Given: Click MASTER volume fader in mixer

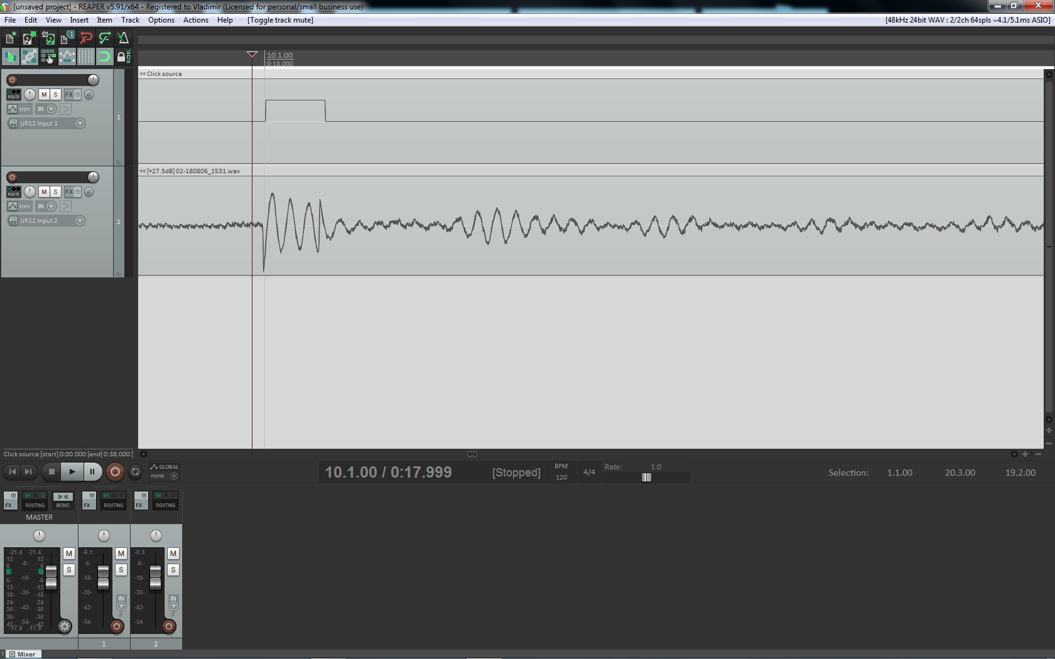Looking at the screenshot, I should coord(51,577).
